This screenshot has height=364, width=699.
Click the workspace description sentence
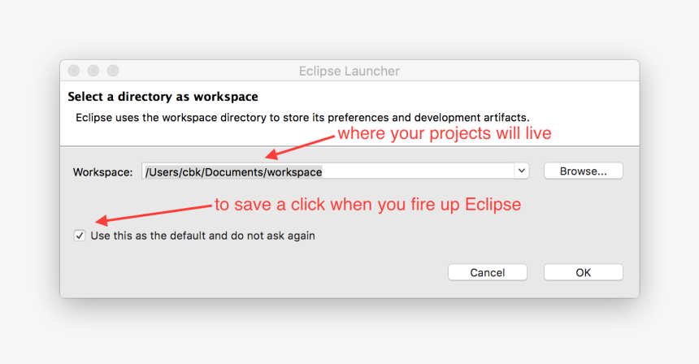tap(302, 118)
